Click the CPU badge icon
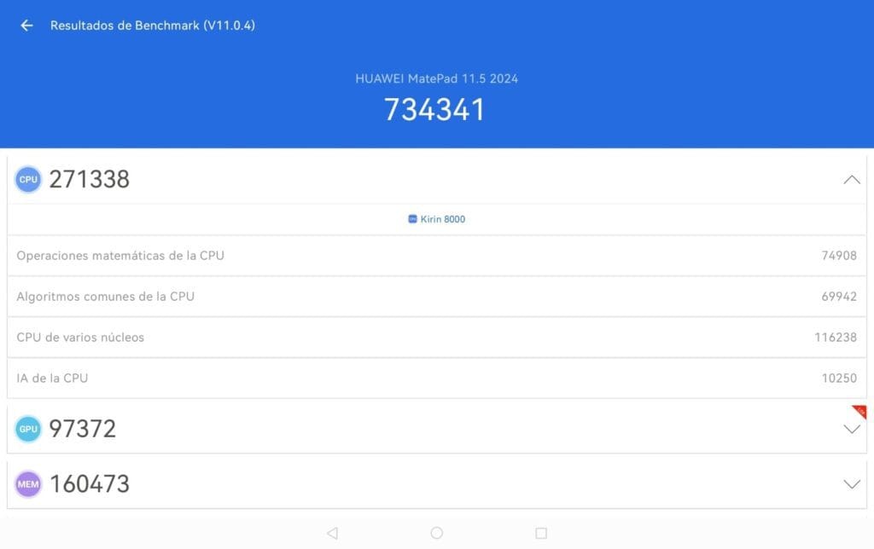The height and width of the screenshot is (549, 874). pyautogui.click(x=28, y=180)
